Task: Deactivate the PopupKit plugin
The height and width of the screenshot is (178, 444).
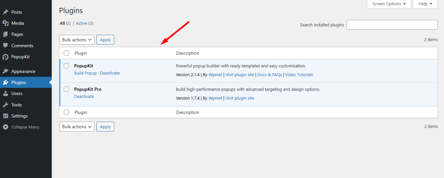Action: [x=110, y=73]
